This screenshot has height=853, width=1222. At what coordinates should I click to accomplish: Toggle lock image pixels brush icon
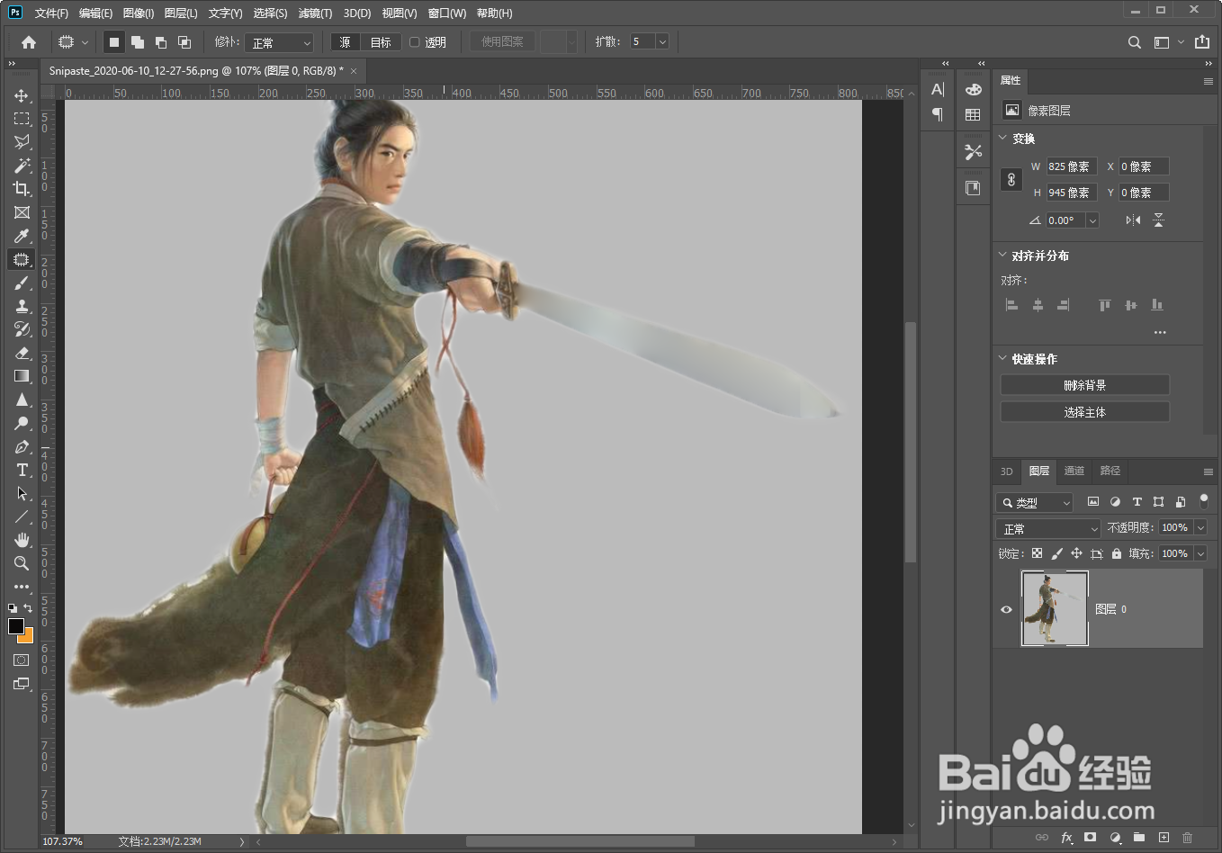pos(1056,553)
